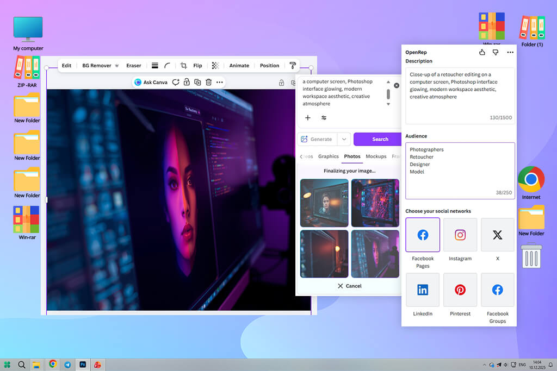This screenshot has width=557, height=371.
Task: Open notifications bell in taskbar
Action: tap(550, 364)
